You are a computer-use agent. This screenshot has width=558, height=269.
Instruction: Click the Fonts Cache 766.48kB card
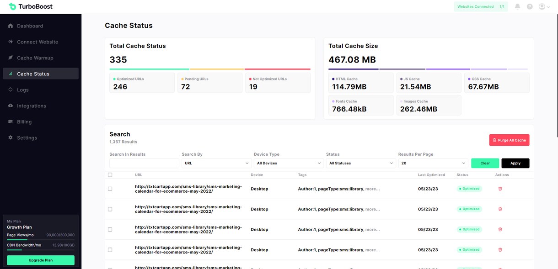[x=361, y=105]
